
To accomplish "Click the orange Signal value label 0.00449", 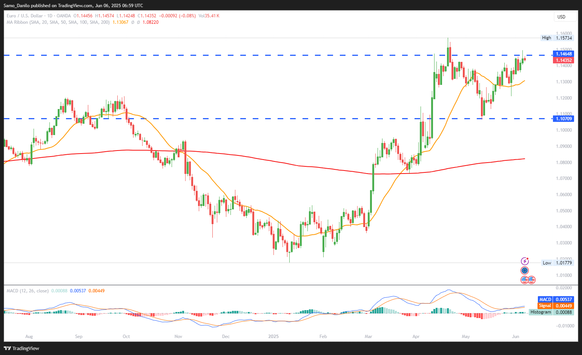I will (564, 306).
